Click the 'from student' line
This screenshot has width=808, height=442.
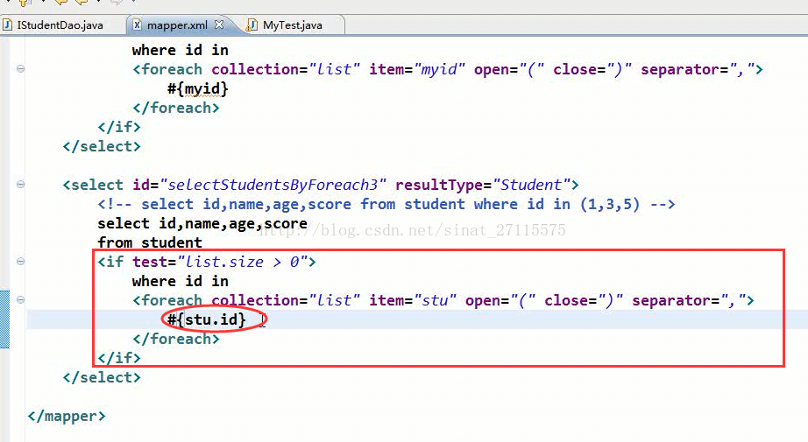coord(150,242)
